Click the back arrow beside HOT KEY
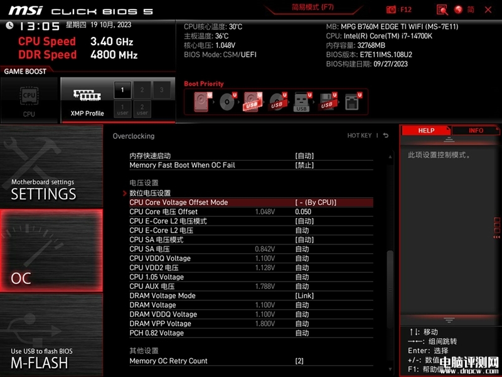 click(385, 136)
